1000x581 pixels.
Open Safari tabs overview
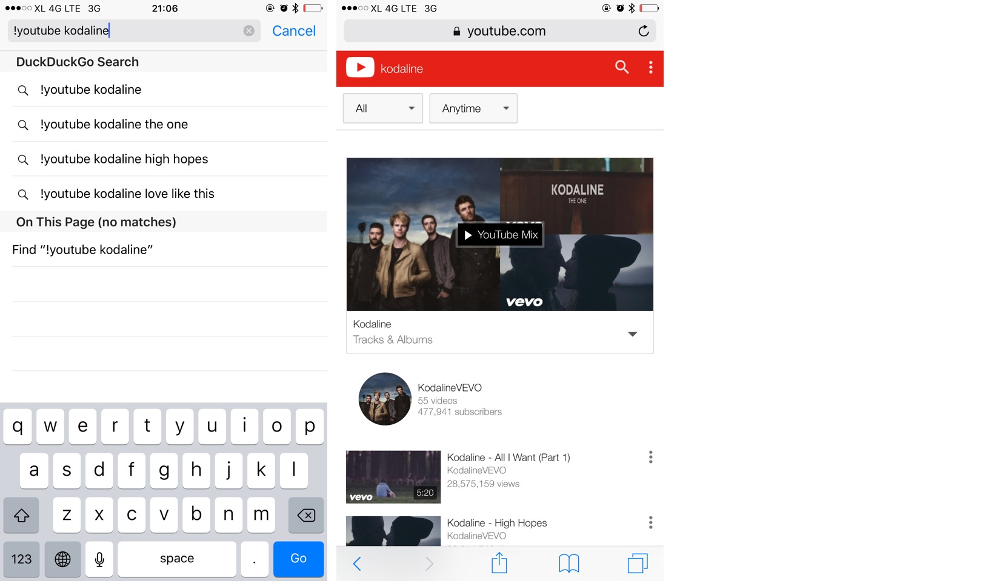pyautogui.click(x=638, y=563)
